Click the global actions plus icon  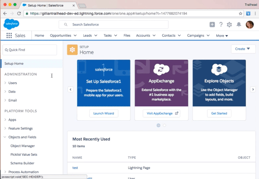212,25
